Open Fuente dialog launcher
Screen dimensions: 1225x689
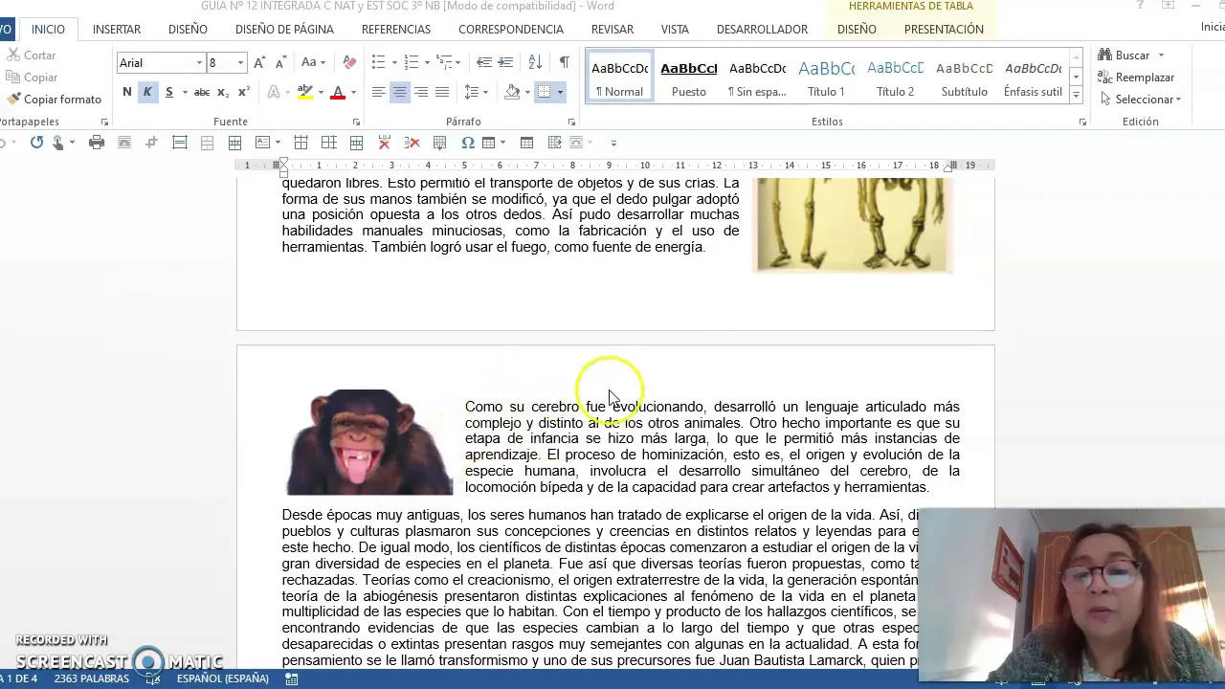tap(357, 122)
